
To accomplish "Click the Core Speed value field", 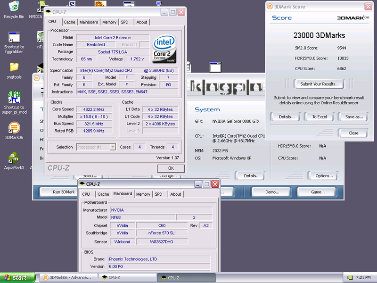I will 94,109.
